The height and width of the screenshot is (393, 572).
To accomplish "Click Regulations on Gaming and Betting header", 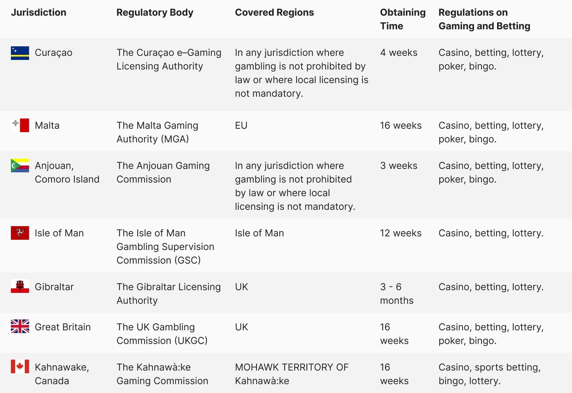I will point(484,19).
